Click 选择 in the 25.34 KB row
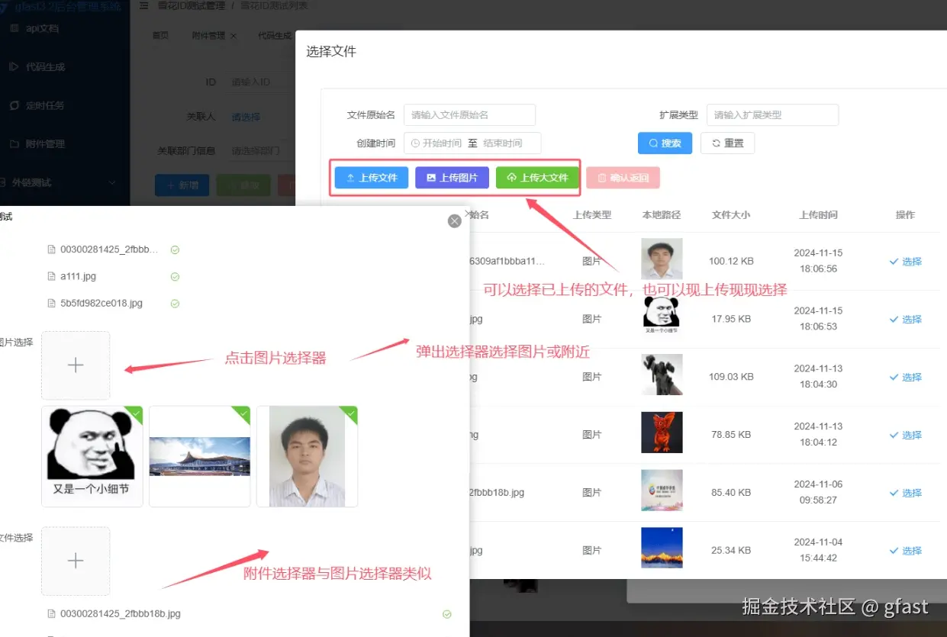Screen dimensions: 947x637 (x=905, y=551)
